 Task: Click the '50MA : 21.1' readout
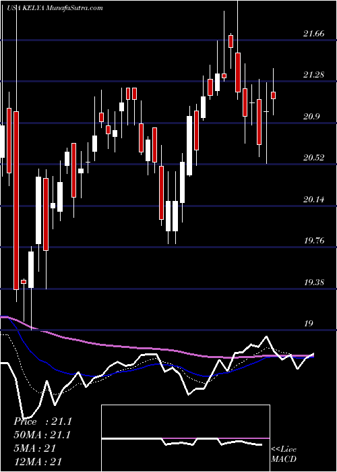[x=42, y=435]
